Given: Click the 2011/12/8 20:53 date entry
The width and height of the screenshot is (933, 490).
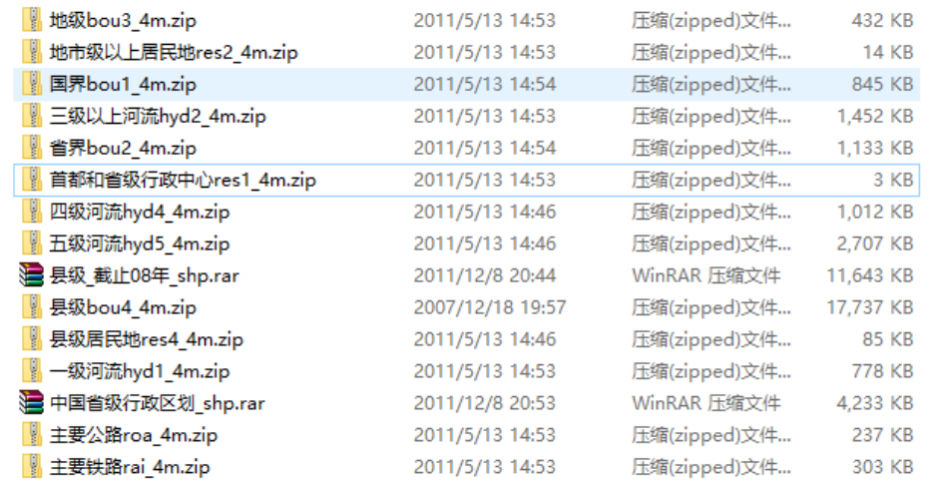Looking at the screenshot, I should click(485, 403).
